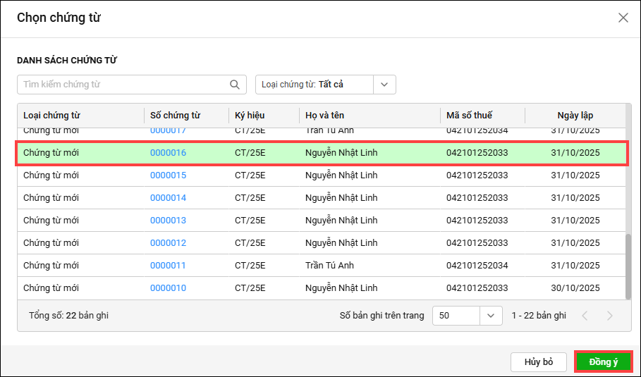This screenshot has width=641, height=377.
Task: Sort by Số chứng từ column header
Action: [x=175, y=116]
